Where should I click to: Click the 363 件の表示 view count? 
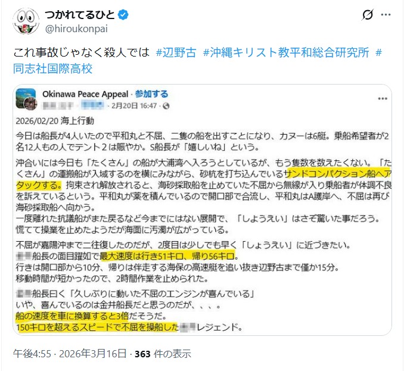pos(163,354)
